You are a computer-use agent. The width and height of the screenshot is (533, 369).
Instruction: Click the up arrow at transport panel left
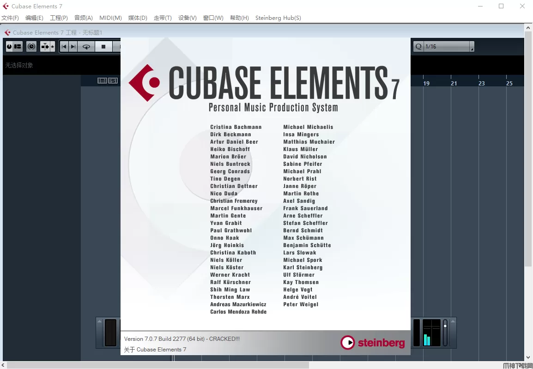click(99, 321)
